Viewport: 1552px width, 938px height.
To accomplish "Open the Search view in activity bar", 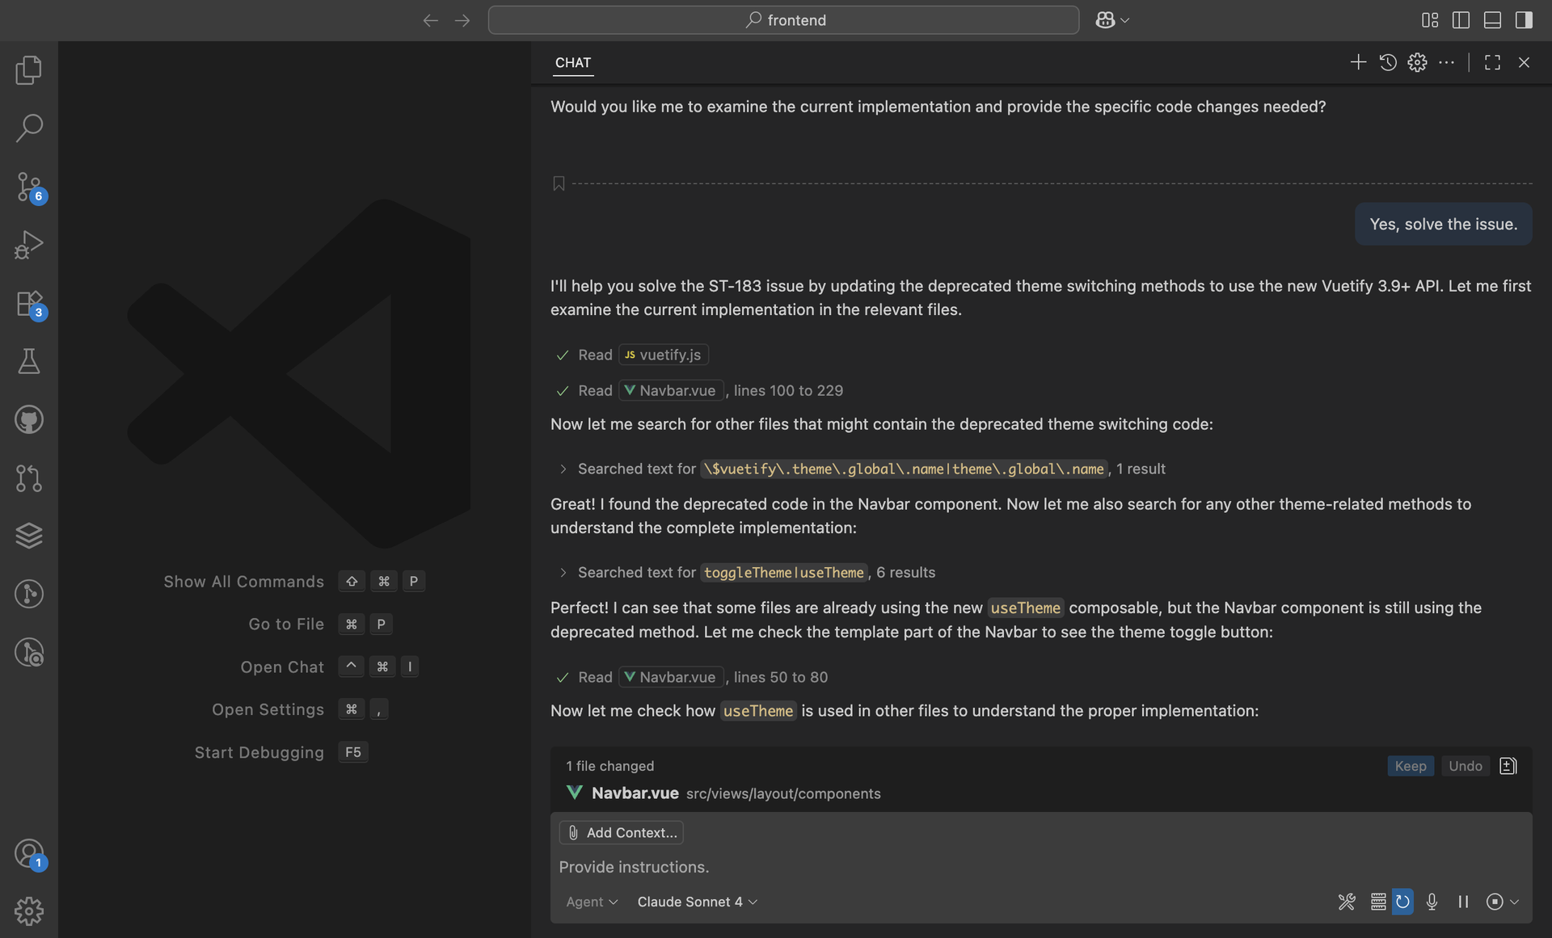I will 29,128.
